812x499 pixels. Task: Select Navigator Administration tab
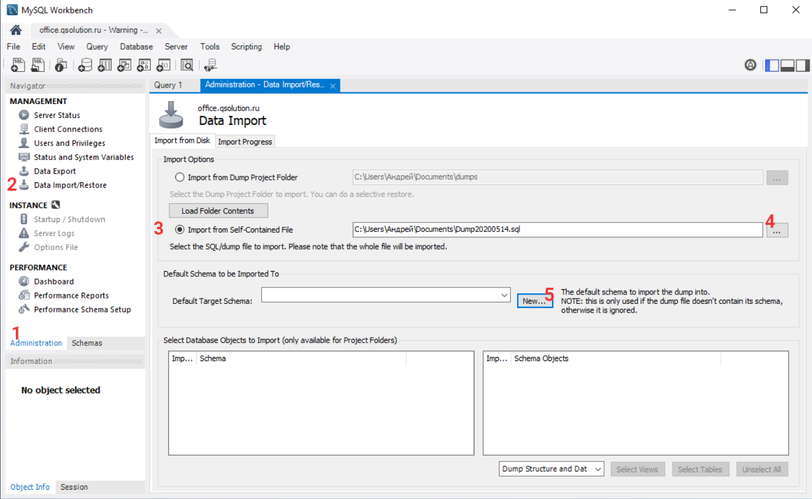coord(36,343)
